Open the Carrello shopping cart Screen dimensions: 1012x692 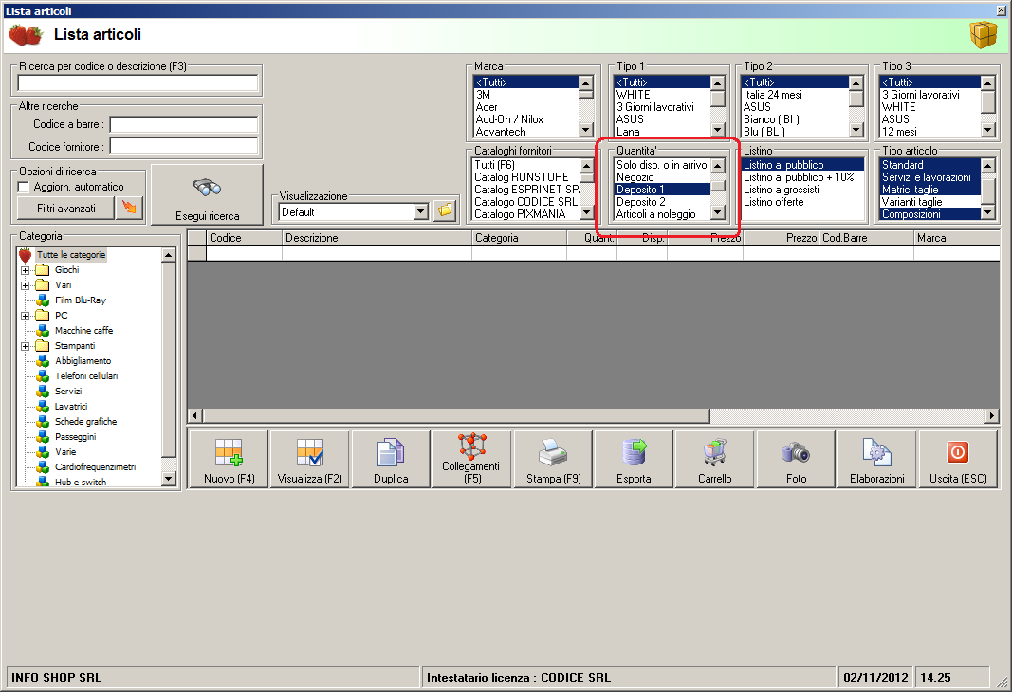[715, 459]
